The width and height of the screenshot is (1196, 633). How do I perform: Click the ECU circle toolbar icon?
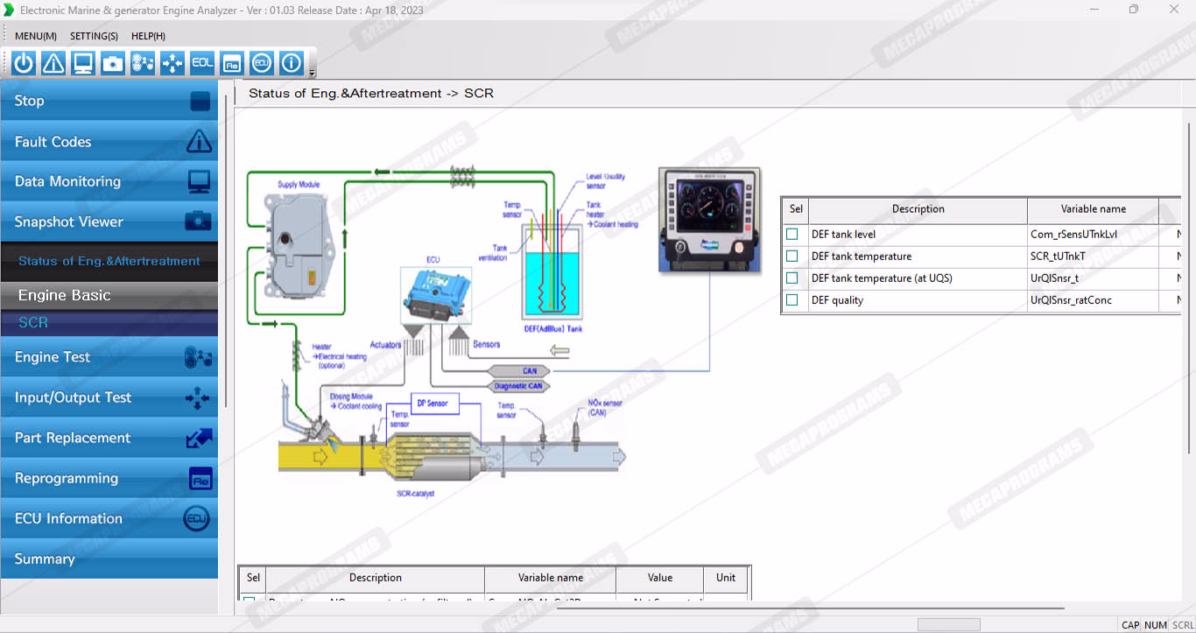pyautogui.click(x=261, y=63)
